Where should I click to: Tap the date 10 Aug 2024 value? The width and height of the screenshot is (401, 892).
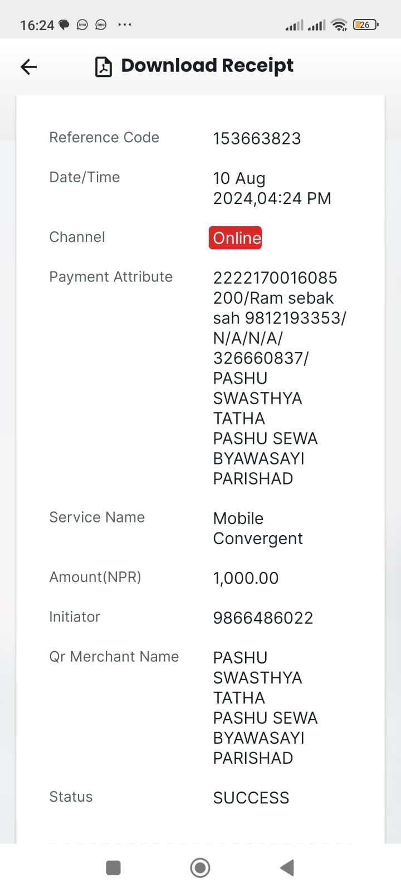272,188
